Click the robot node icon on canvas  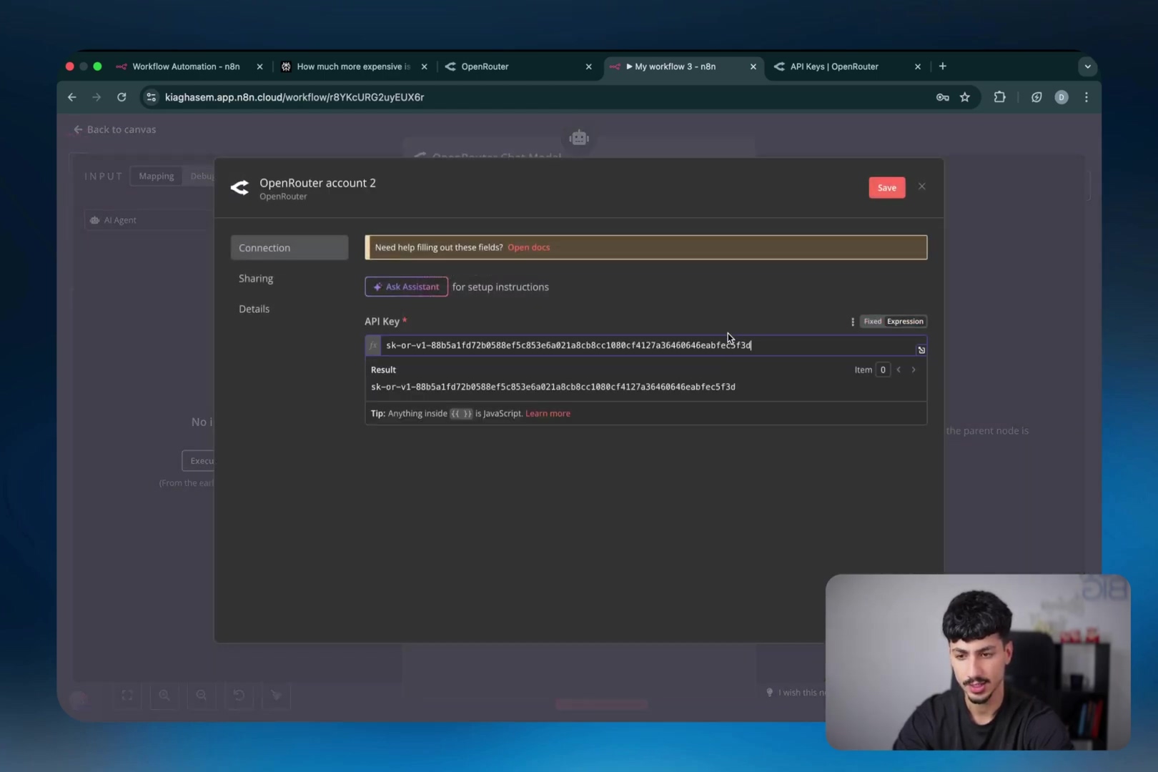click(x=579, y=137)
